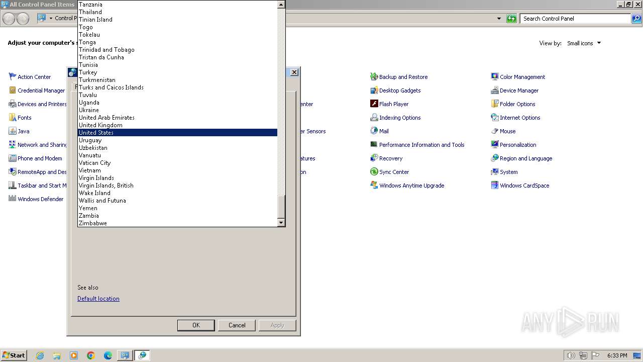Select United Kingdom in the location list
Viewport: 643px width, 362px height.
(x=177, y=125)
